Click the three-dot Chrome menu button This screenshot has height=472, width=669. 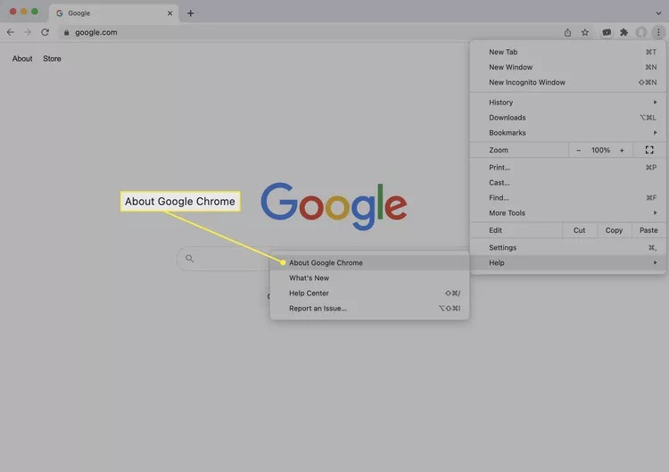pyautogui.click(x=658, y=32)
